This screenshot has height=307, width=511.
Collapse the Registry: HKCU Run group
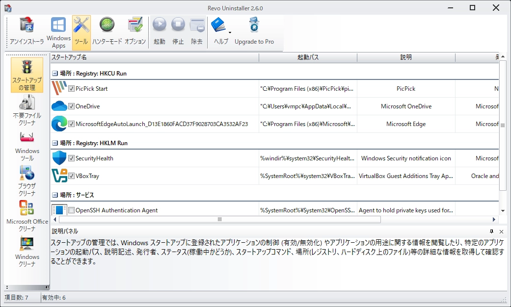pos(55,74)
